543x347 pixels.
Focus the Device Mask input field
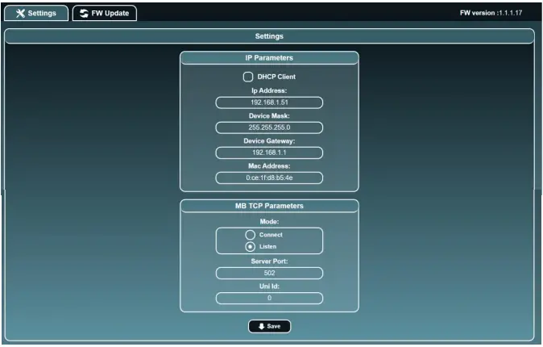269,128
